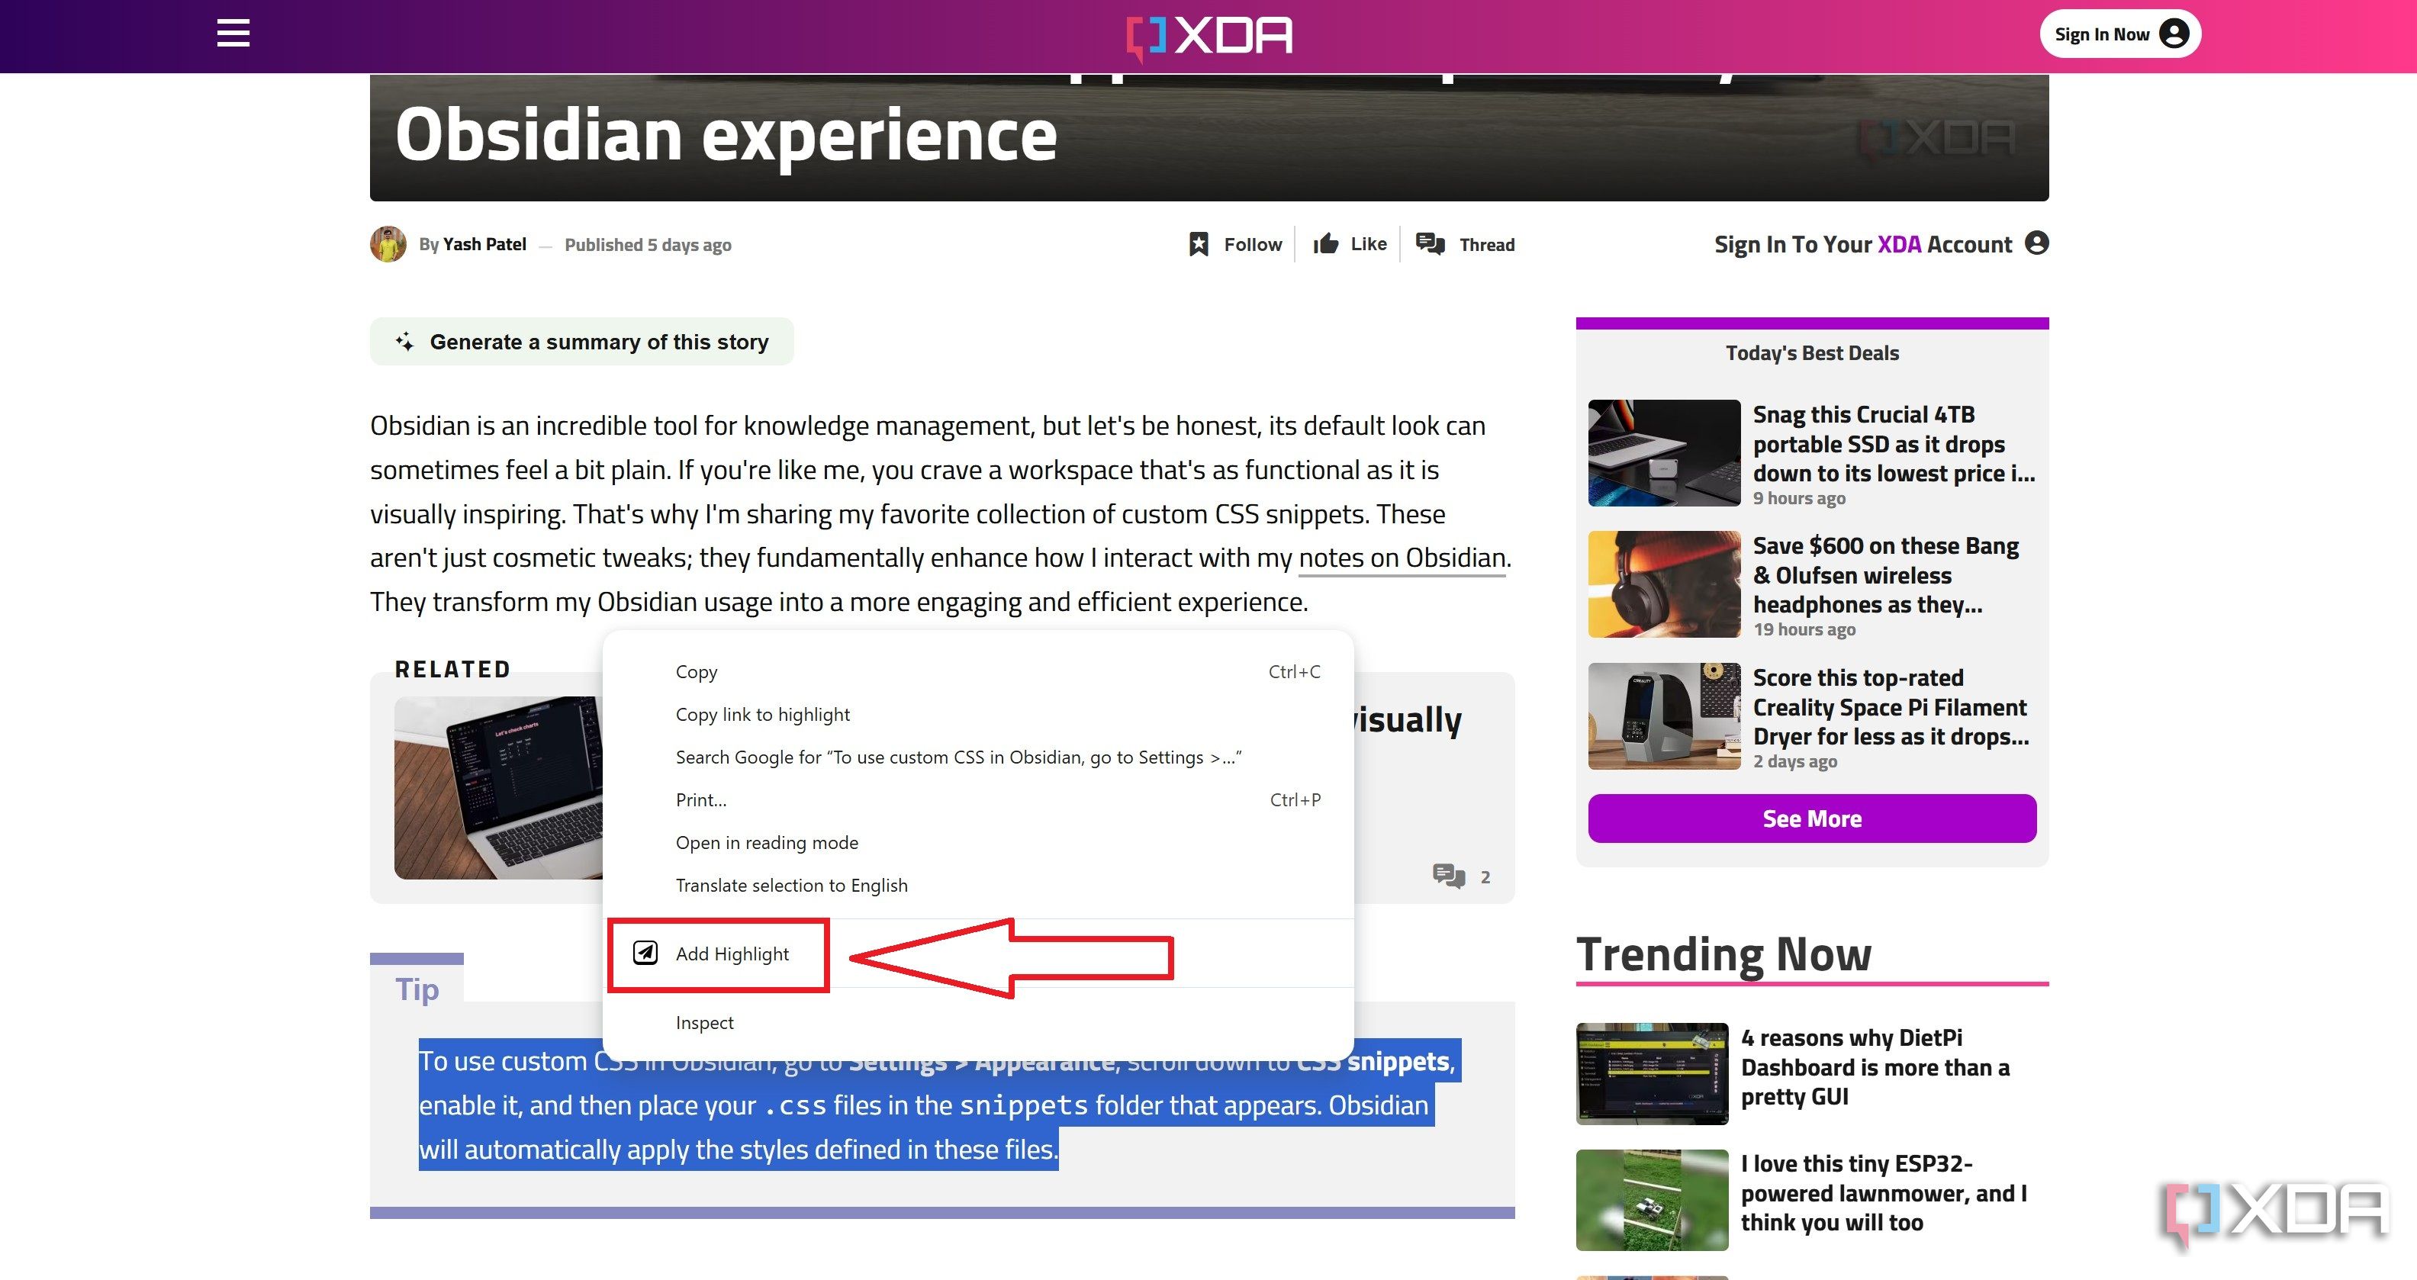Choose Translate selection to English
Viewport: 2417px width, 1280px height.
click(977, 885)
